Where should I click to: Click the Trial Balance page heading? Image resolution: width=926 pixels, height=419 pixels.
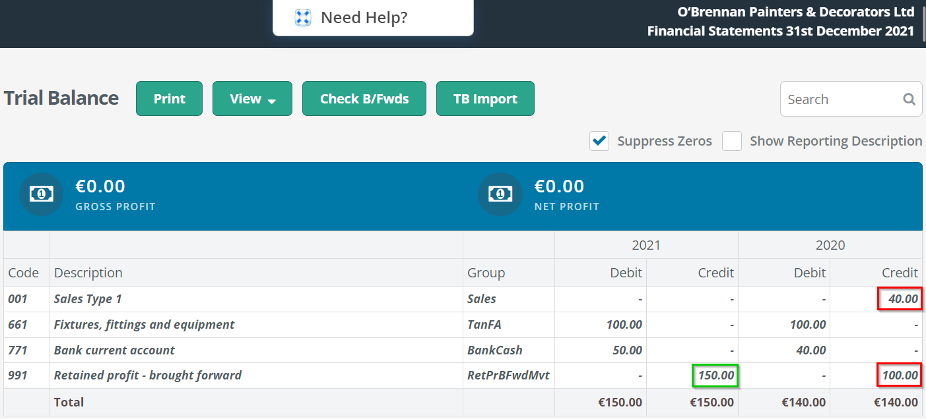coord(61,98)
